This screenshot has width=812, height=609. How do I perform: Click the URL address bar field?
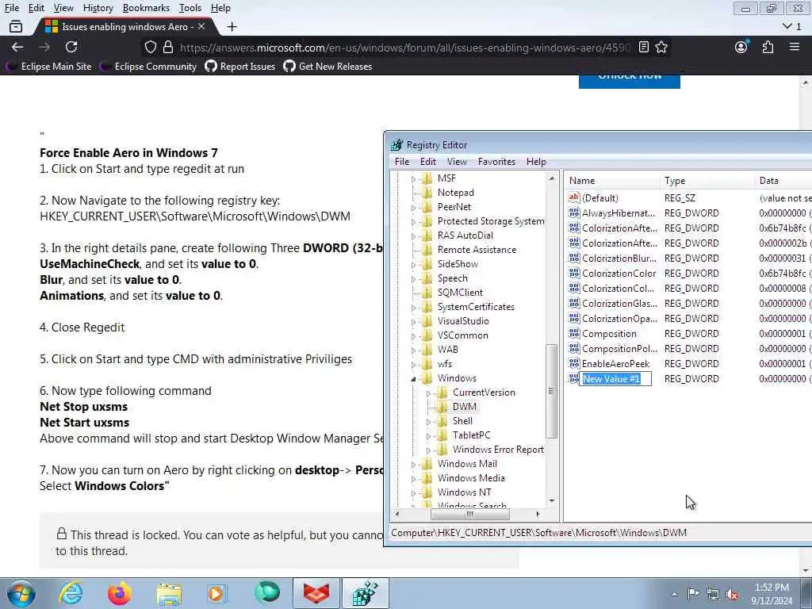[x=404, y=48]
